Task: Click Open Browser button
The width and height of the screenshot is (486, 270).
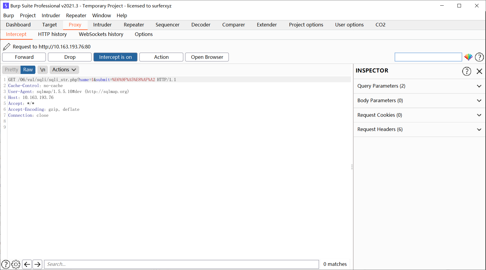Action: pos(207,57)
